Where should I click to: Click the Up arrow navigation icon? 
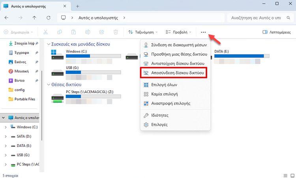coord(34,18)
